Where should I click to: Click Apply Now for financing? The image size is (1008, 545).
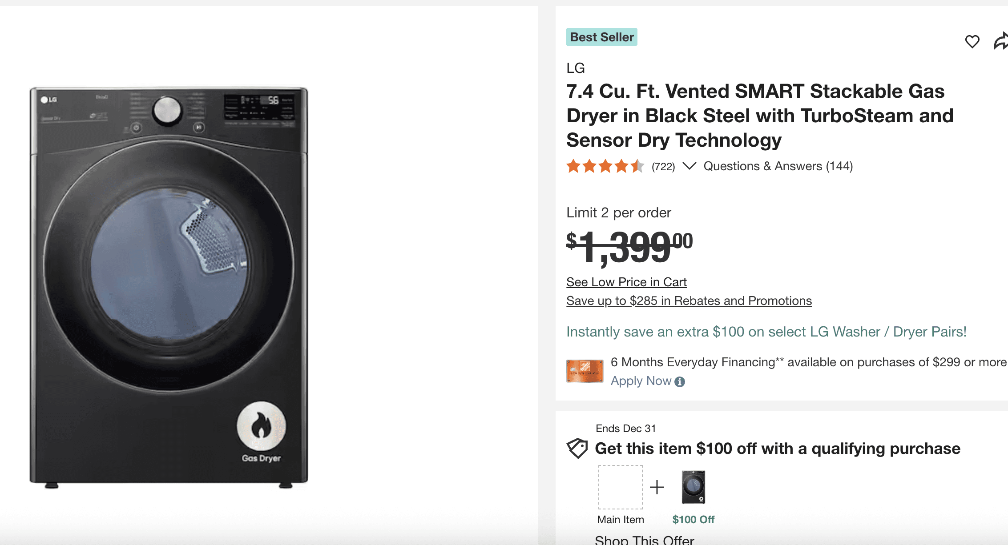click(641, 381)
